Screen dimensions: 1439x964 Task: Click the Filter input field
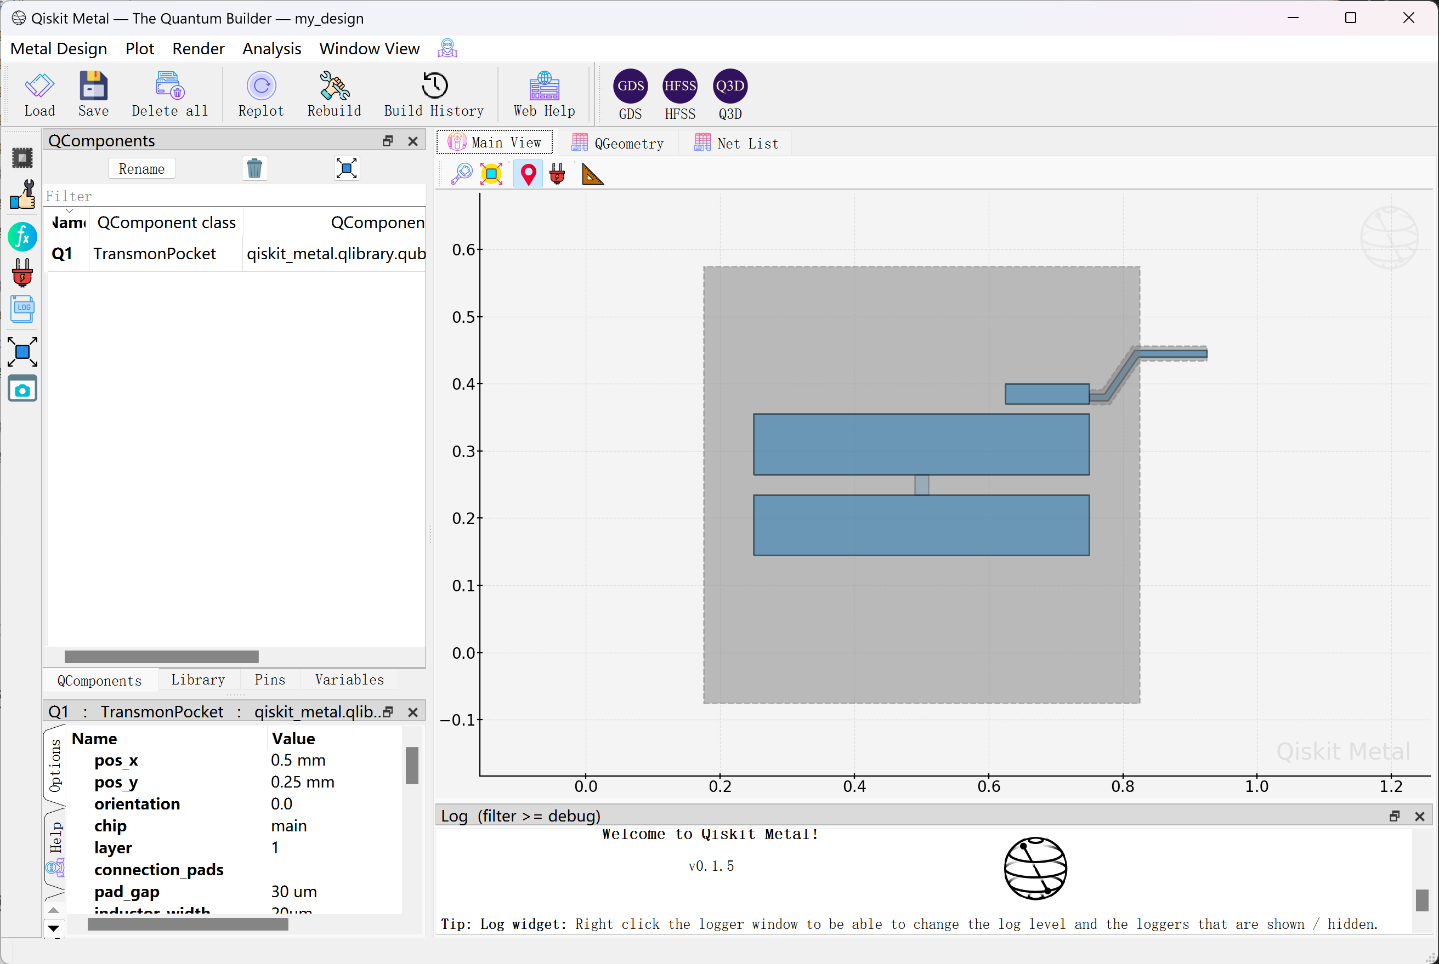[x=234, y=196]
